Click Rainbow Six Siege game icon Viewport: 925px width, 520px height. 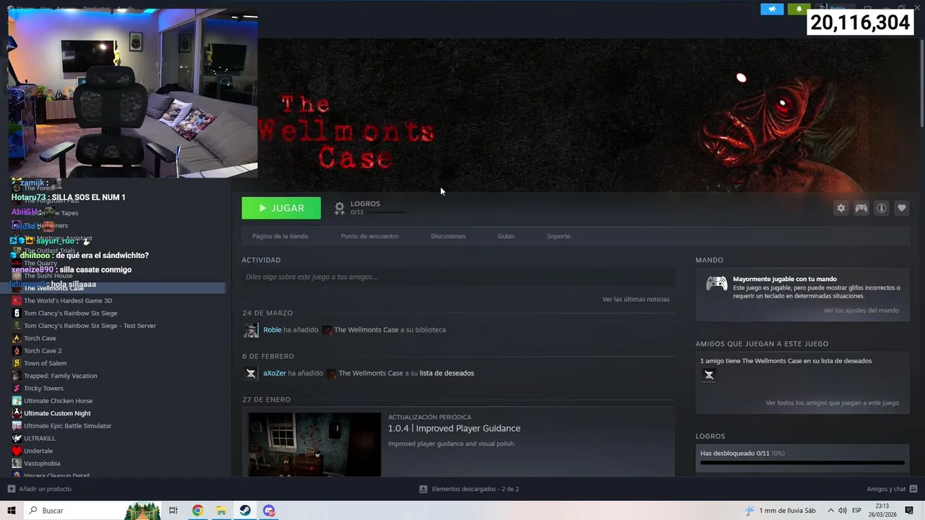17,313
